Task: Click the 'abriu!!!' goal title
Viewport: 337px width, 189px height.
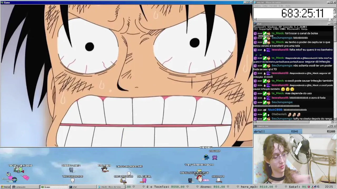Action: click(x=259, y=132)
